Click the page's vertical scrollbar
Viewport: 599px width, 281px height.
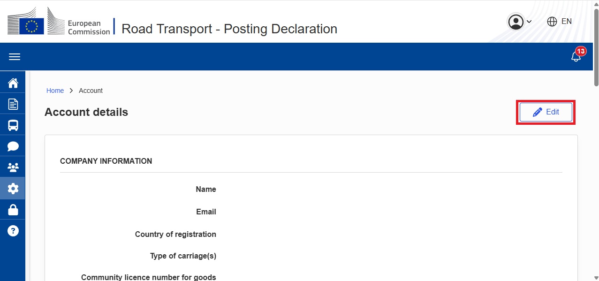coord(596,47)
